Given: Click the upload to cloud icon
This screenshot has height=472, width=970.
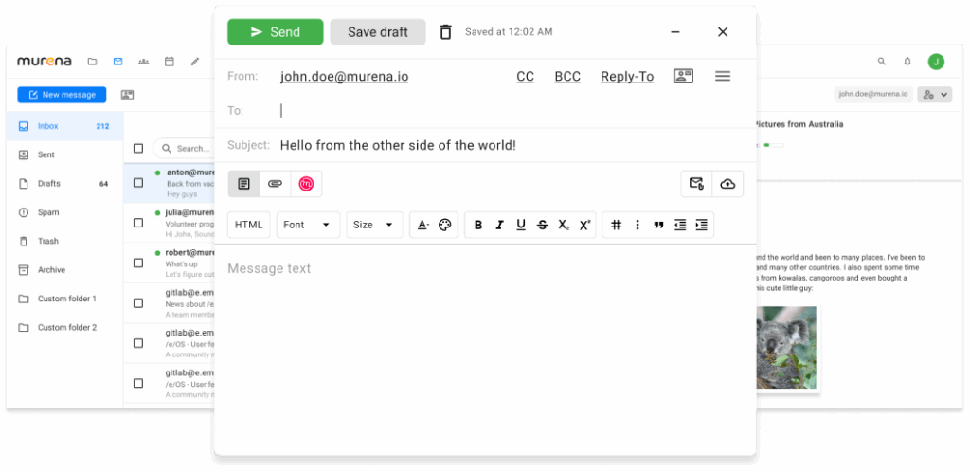Looking at the screenshot, I should click(727, 184).
